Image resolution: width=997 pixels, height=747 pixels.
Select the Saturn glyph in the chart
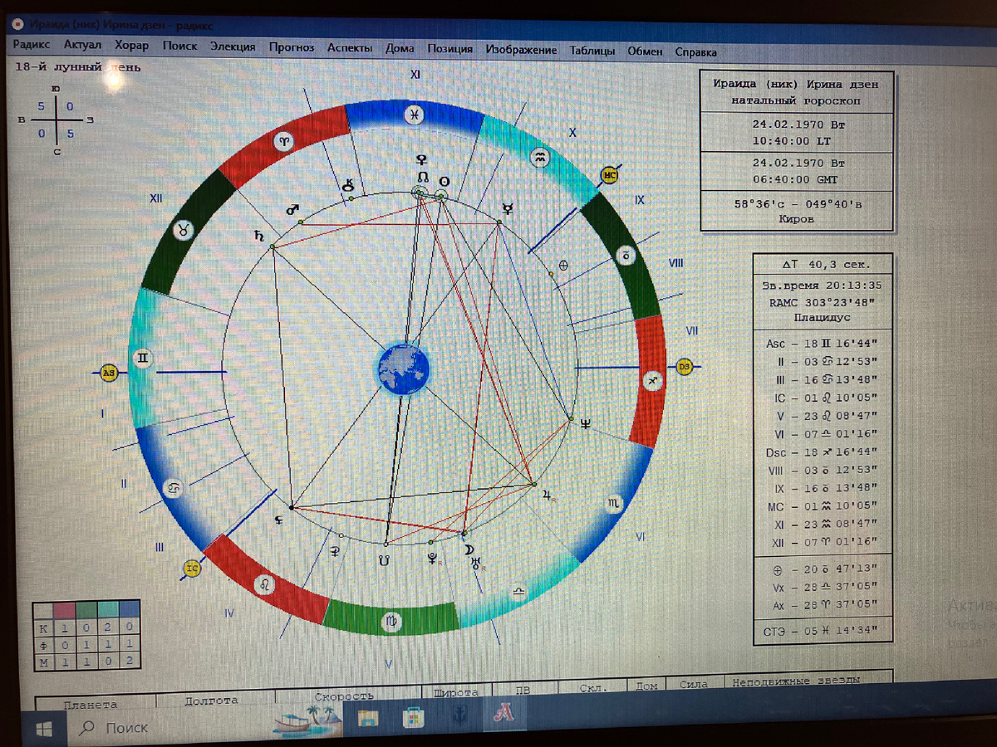pos(258,236)
